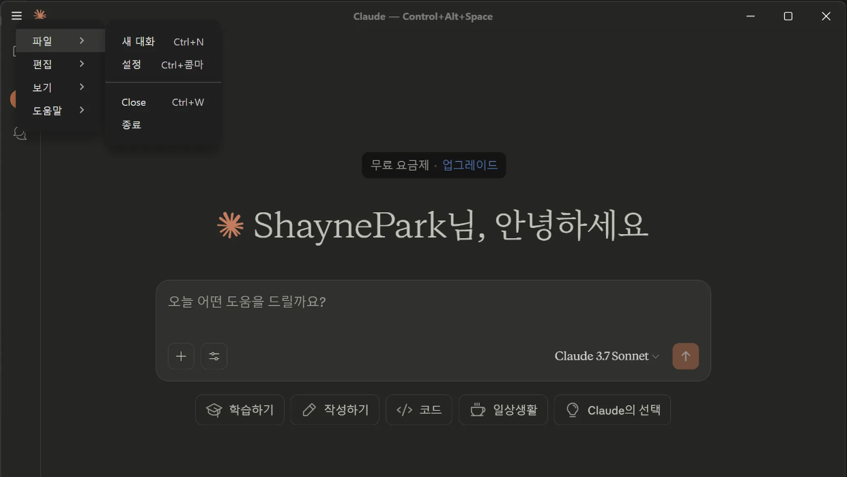Open the 도움말 menu
The height and width of the screenshot is (477, 847).
[x=61, y=111]
